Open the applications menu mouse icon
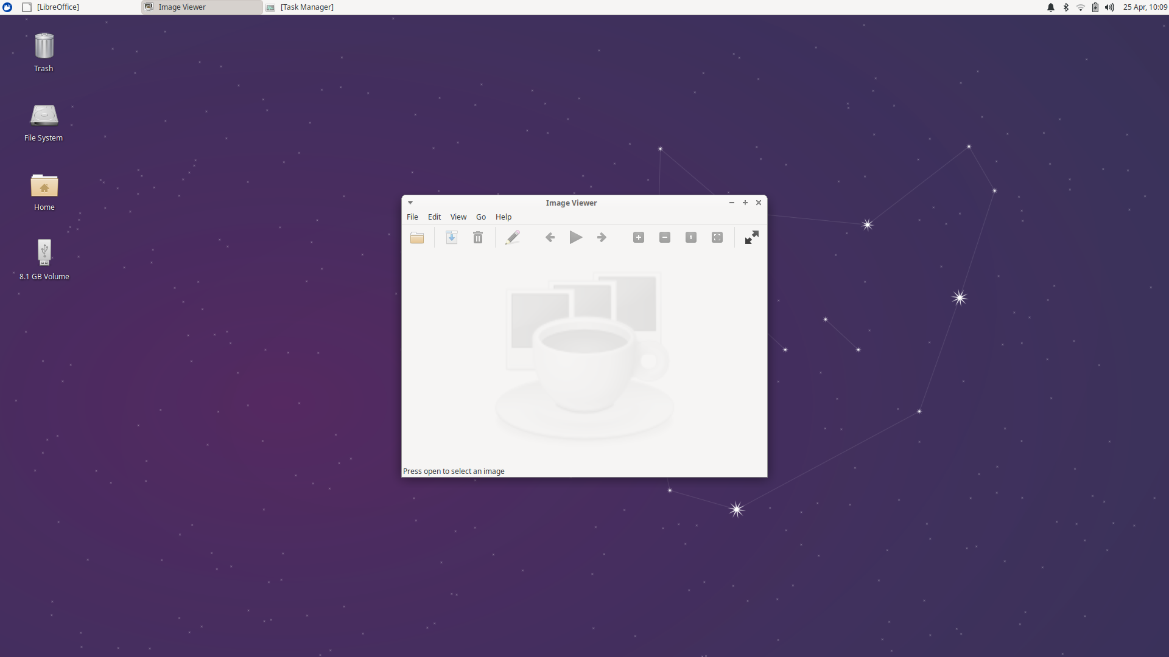The image size is (1169, 657). pos(7,7)
